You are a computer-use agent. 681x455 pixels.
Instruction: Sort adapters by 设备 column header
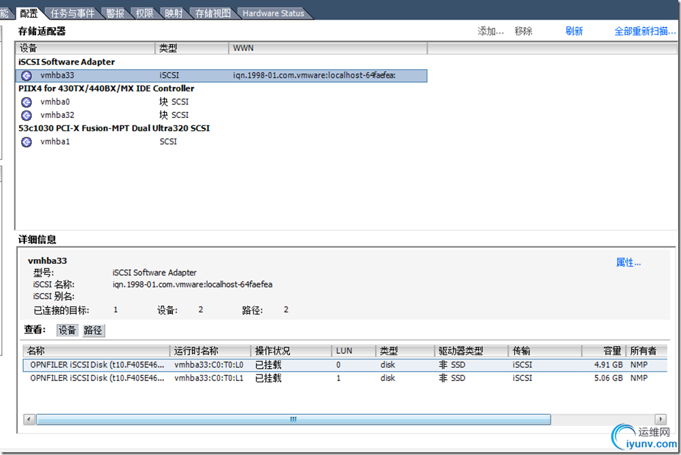coord(85,48)
